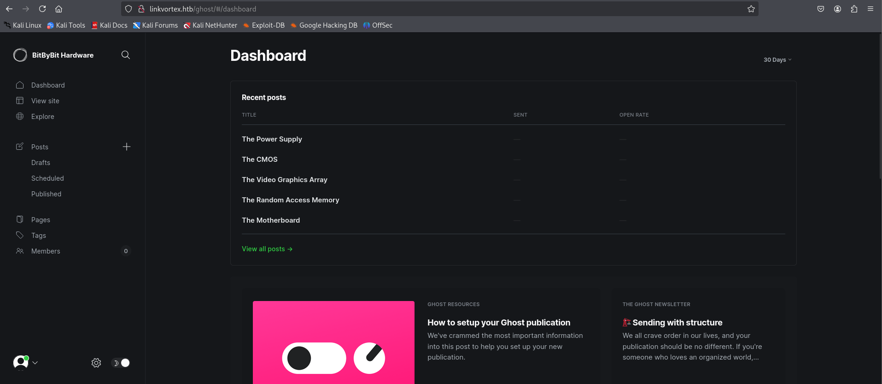
Task: Click the SENT column header
Action: [x=520, y=115]
